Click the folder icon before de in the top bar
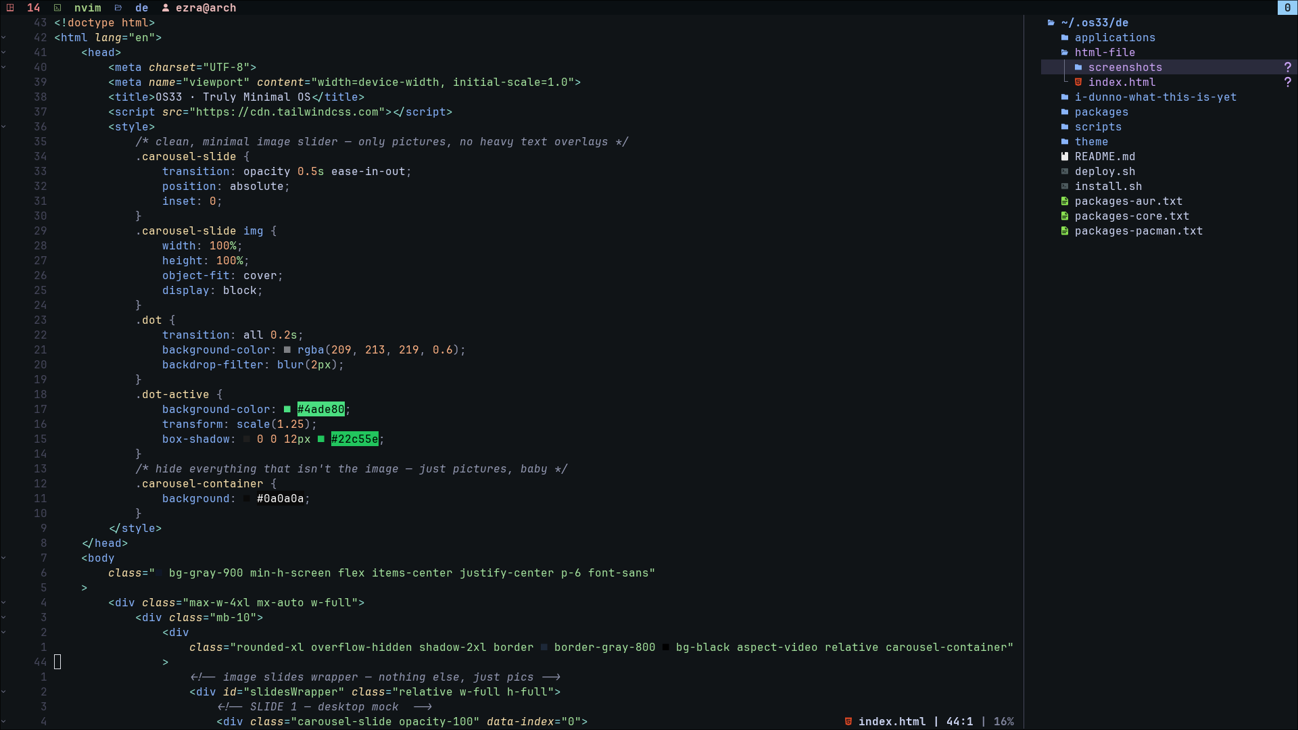 pyautogui.click(x=119, y=7)
